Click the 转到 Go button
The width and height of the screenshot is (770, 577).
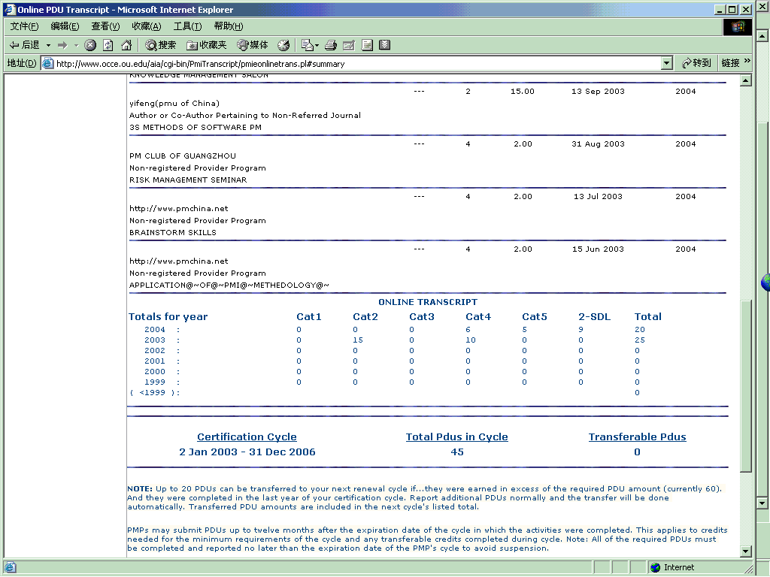click(x=696, y=63)
